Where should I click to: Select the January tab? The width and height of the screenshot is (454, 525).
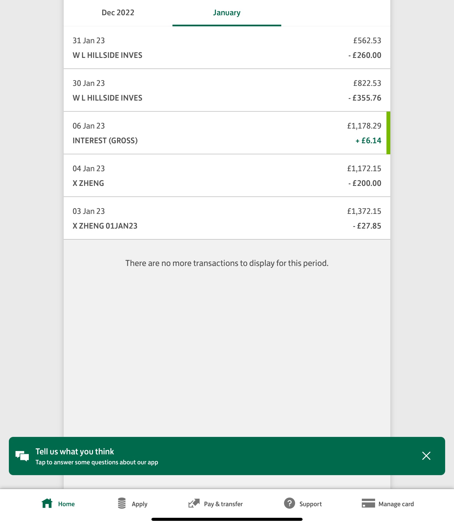coord(226,13)
